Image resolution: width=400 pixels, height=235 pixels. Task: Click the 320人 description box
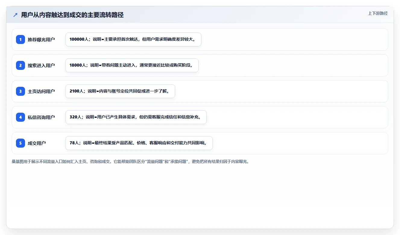136,117
